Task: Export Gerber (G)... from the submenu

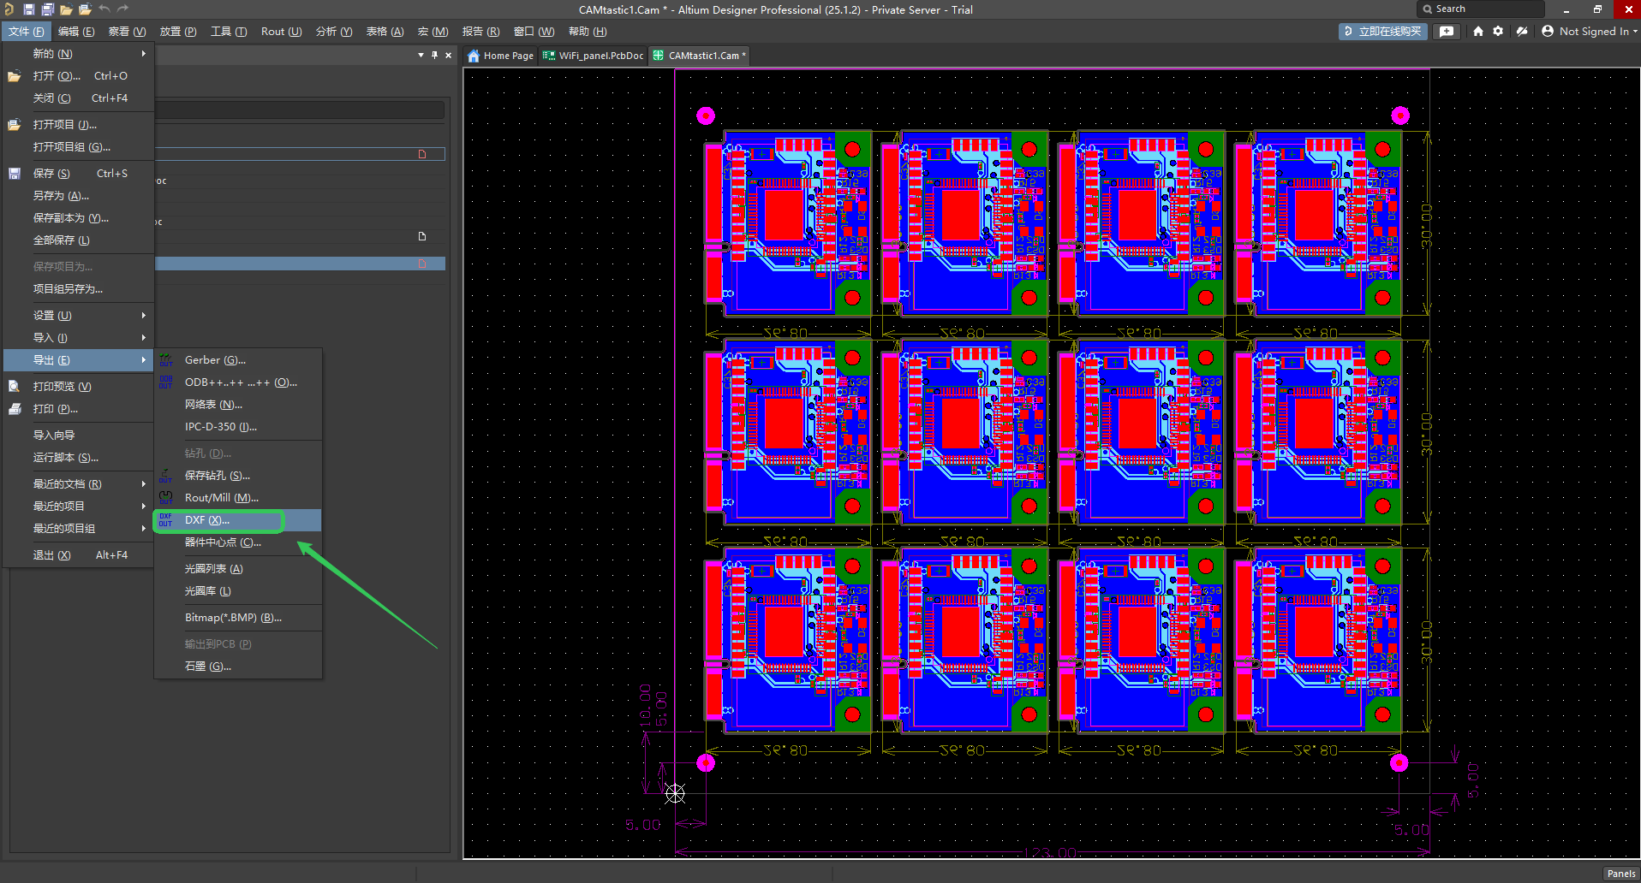Action: pyautogui.click(x=238, y=360)
